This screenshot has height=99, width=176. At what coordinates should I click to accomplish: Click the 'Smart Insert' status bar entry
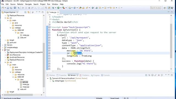115,98
